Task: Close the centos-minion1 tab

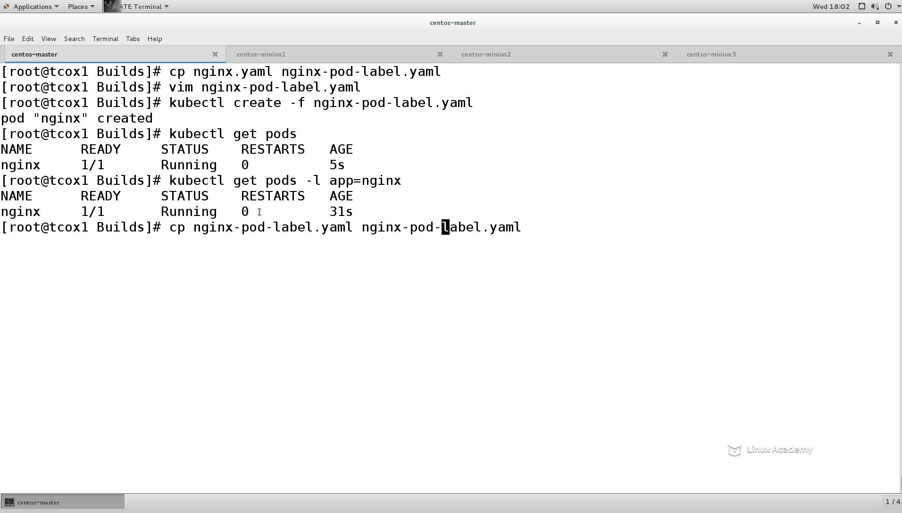Action: click(x=440, y=54)
